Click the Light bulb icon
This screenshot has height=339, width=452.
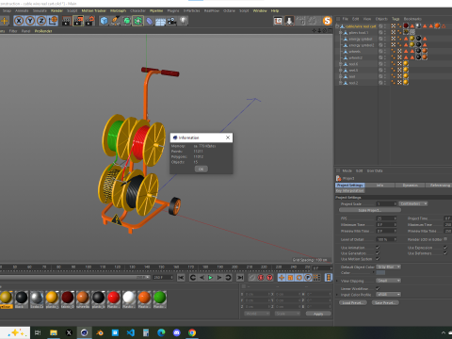(183, 21)
